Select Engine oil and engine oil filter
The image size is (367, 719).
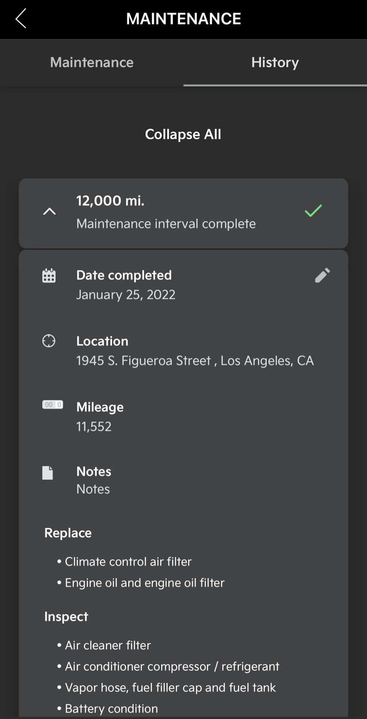[144, 583]
